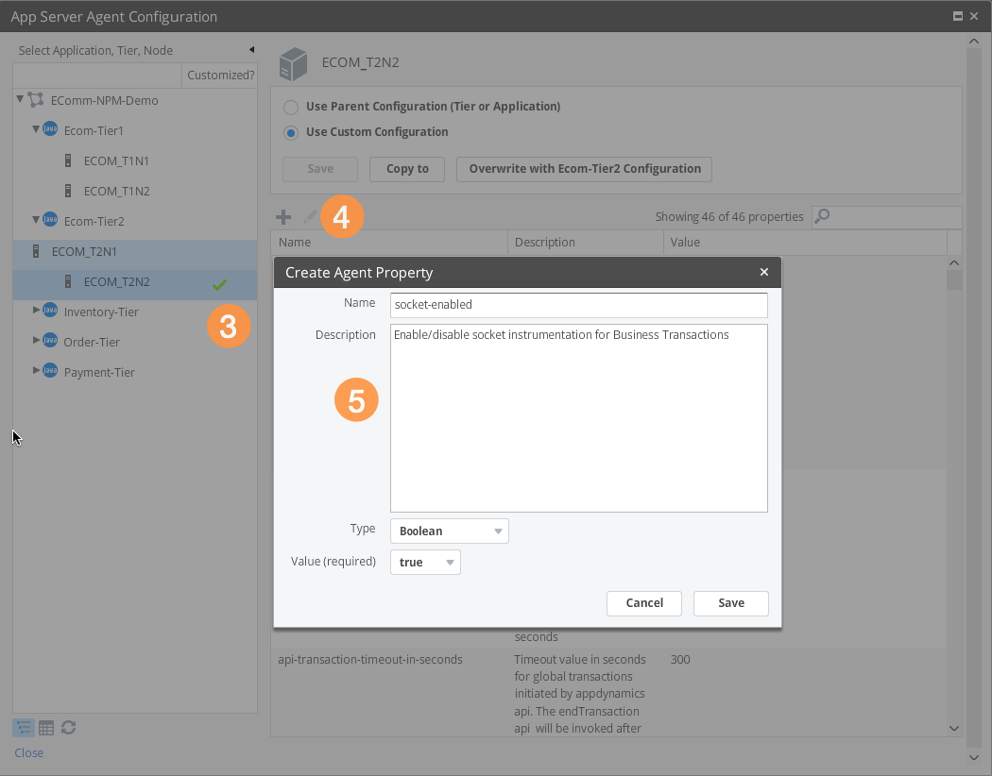Viewport: 992px width, 776px height.
Task: Switch to table view using the grid icon
Action: point(45,727)
